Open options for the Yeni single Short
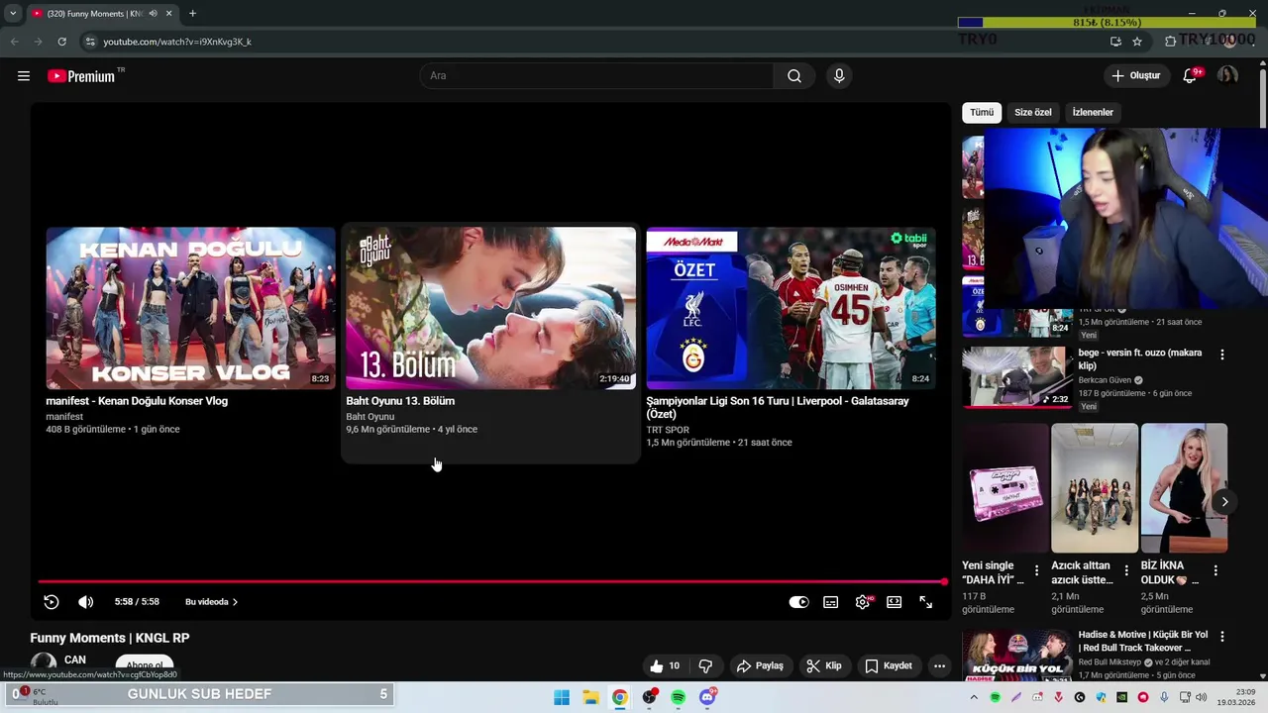1268x713 pixels. pyautogui.click(x=1037, y=571)
